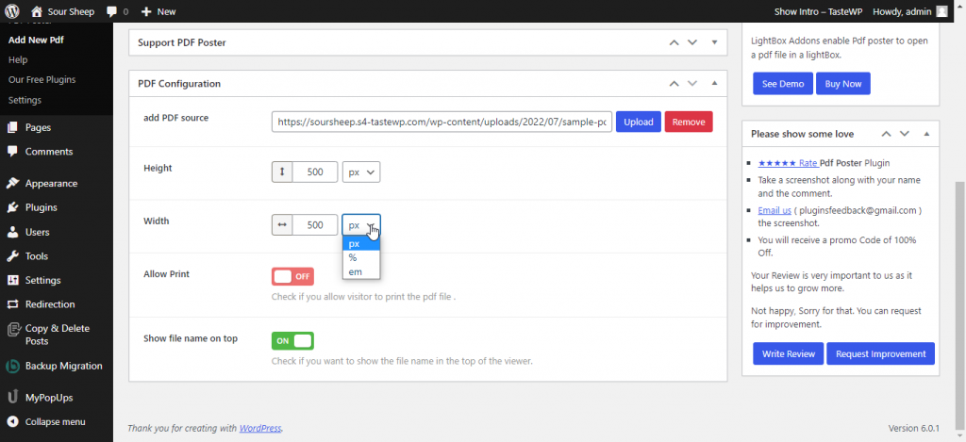Click the PDF source URL field
966x442 pixels.
pyautogui.click(x=441, y=122)
